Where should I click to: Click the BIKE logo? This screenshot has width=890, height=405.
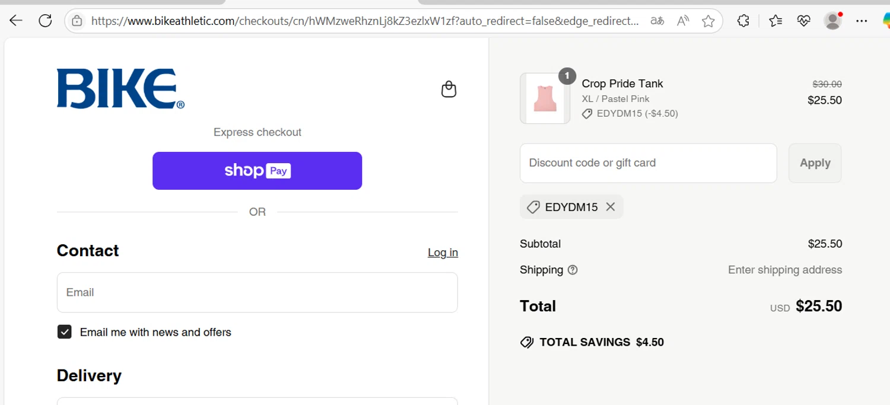tap(120, 89)
